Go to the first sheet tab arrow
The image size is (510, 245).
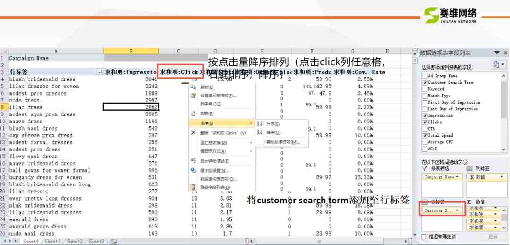click(4, 241)
